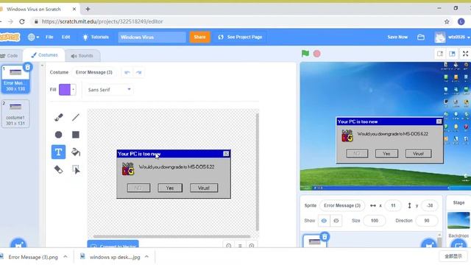Click the sprite Size field
Screen dimensions: 471x265
point(375,221)
